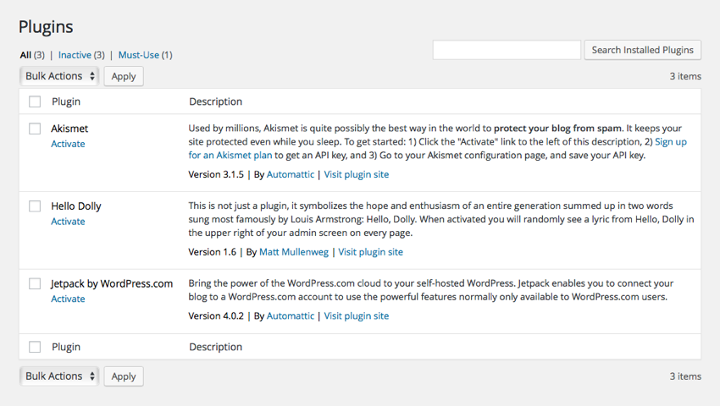This screenshot has width=720, height=406.
Task: Open the Matt Mullenweg author link
Action: click(294, 252)
